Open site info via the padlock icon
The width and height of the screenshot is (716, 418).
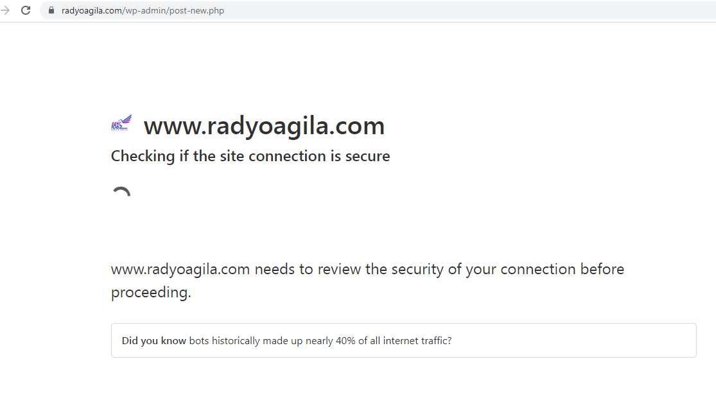pos(51,10)
